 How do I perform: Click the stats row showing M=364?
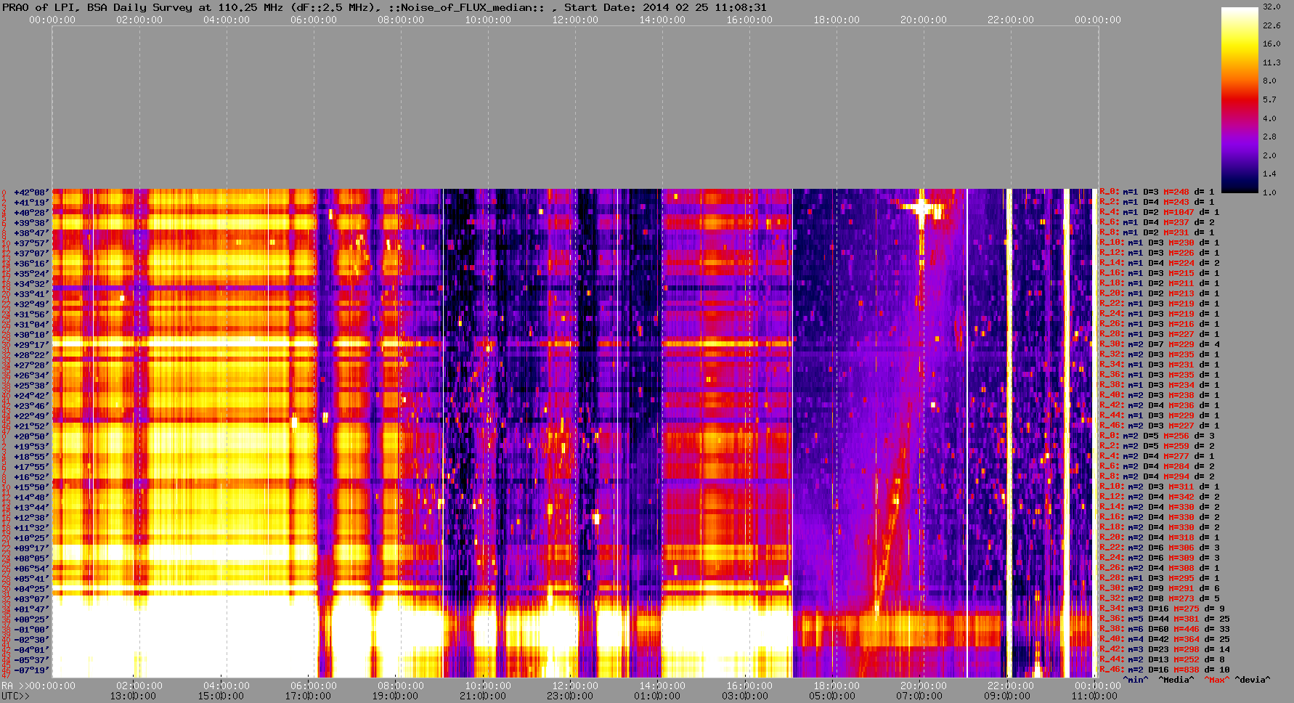click(1165, 639)
